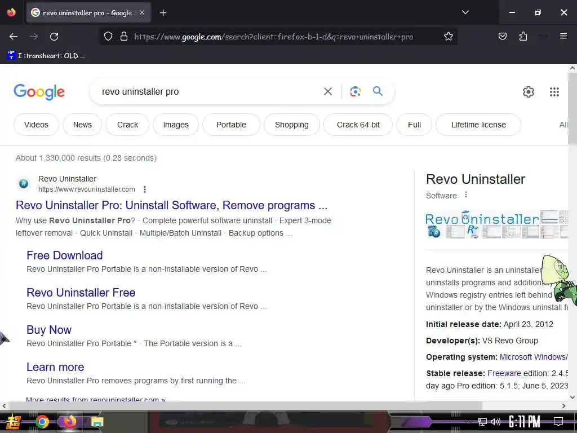
Task: Click the horizontal scrollbar right arrow
Action: click(563, 406)
